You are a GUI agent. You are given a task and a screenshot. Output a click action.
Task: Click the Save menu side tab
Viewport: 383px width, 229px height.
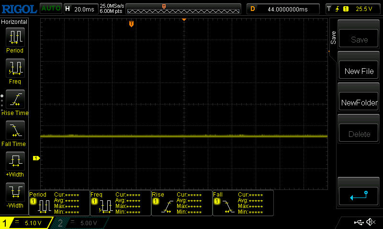pyautogui.click(x=333, y=38)
